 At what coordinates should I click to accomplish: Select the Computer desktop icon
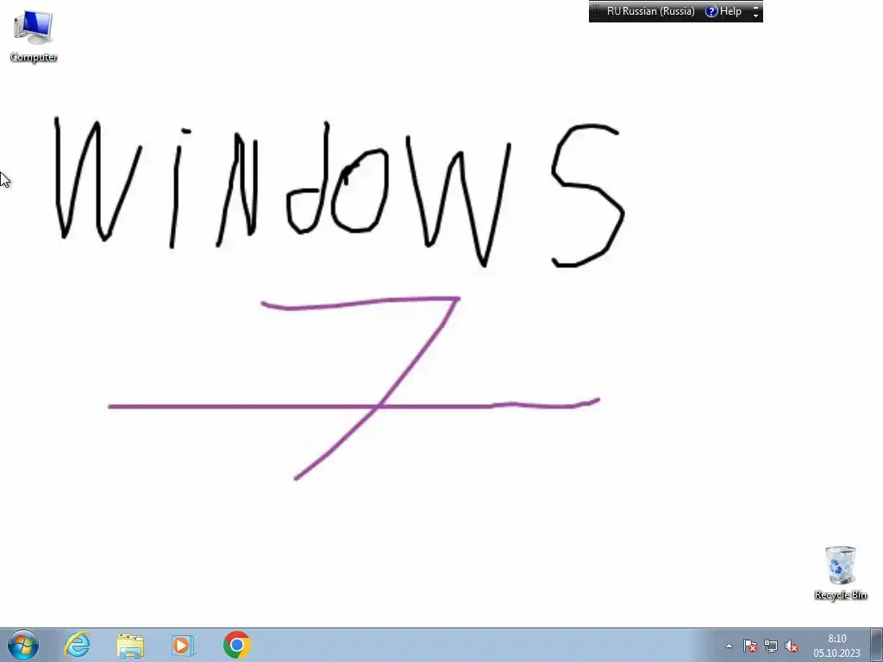point(34,36)
